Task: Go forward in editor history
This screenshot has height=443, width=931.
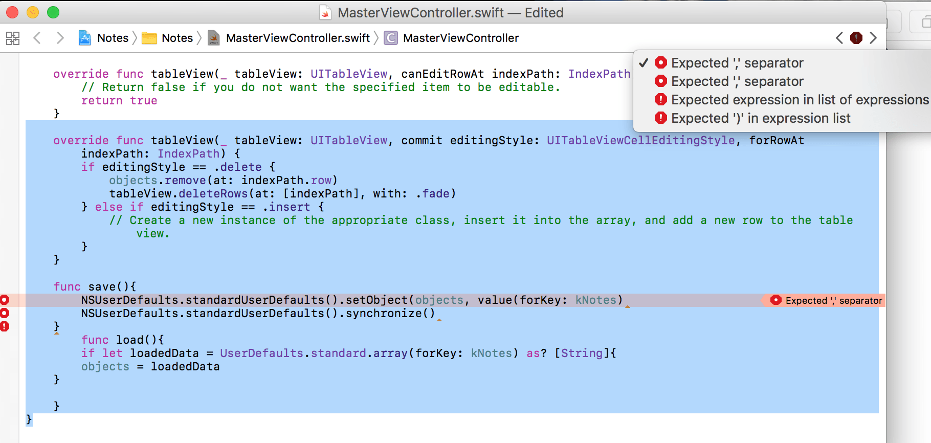Action: point(60,38)
